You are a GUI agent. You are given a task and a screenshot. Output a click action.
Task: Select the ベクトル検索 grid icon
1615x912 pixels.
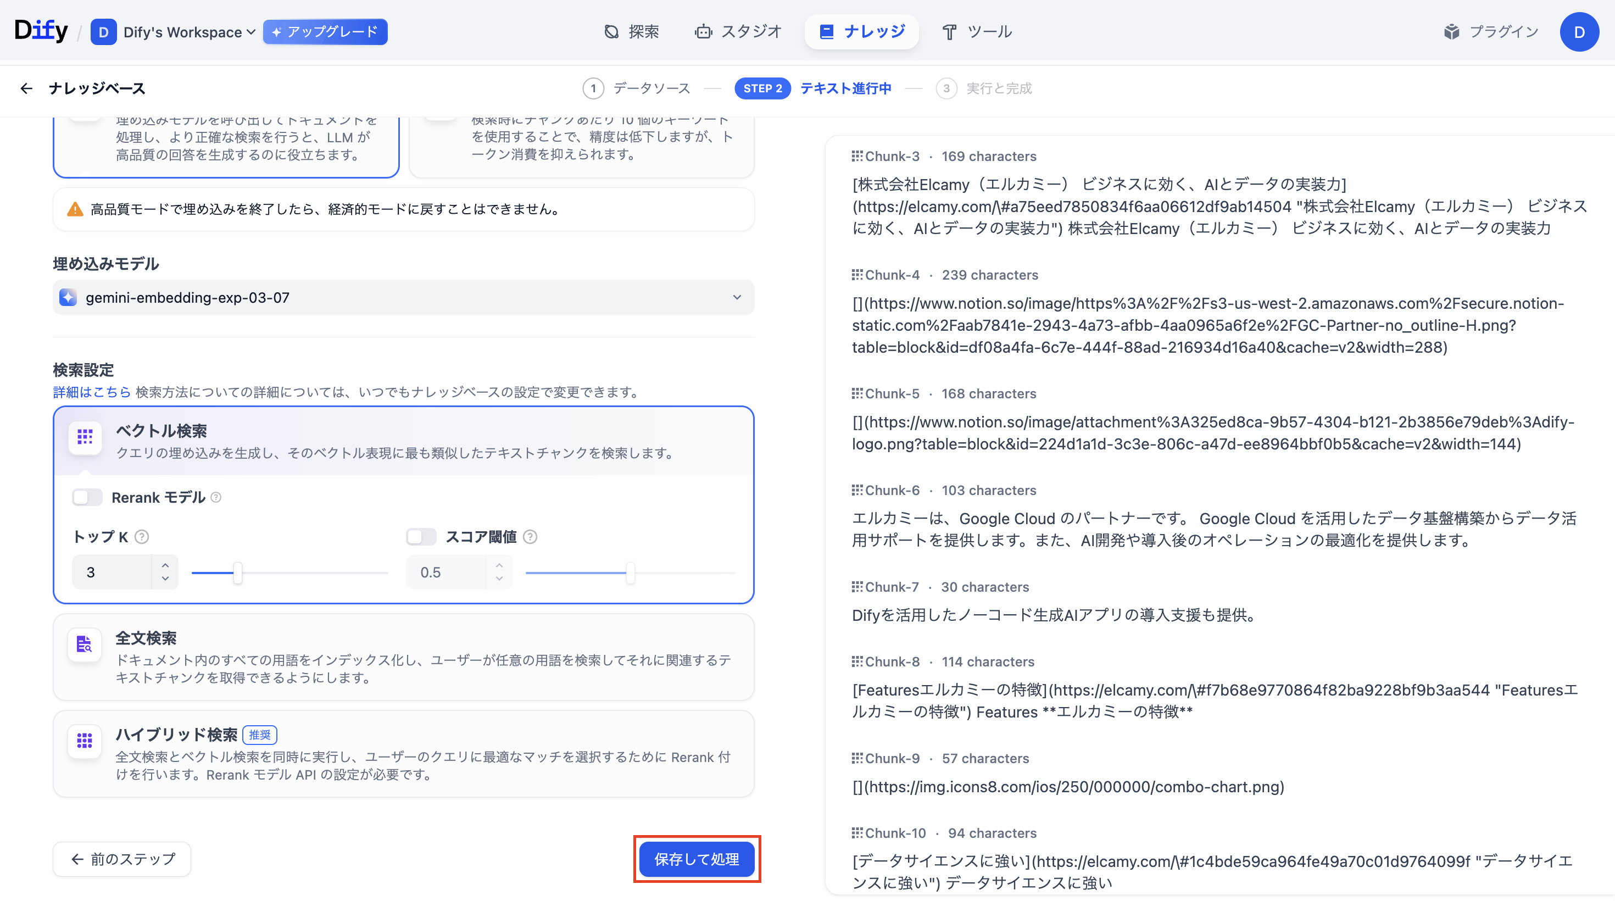click(85, 438)
